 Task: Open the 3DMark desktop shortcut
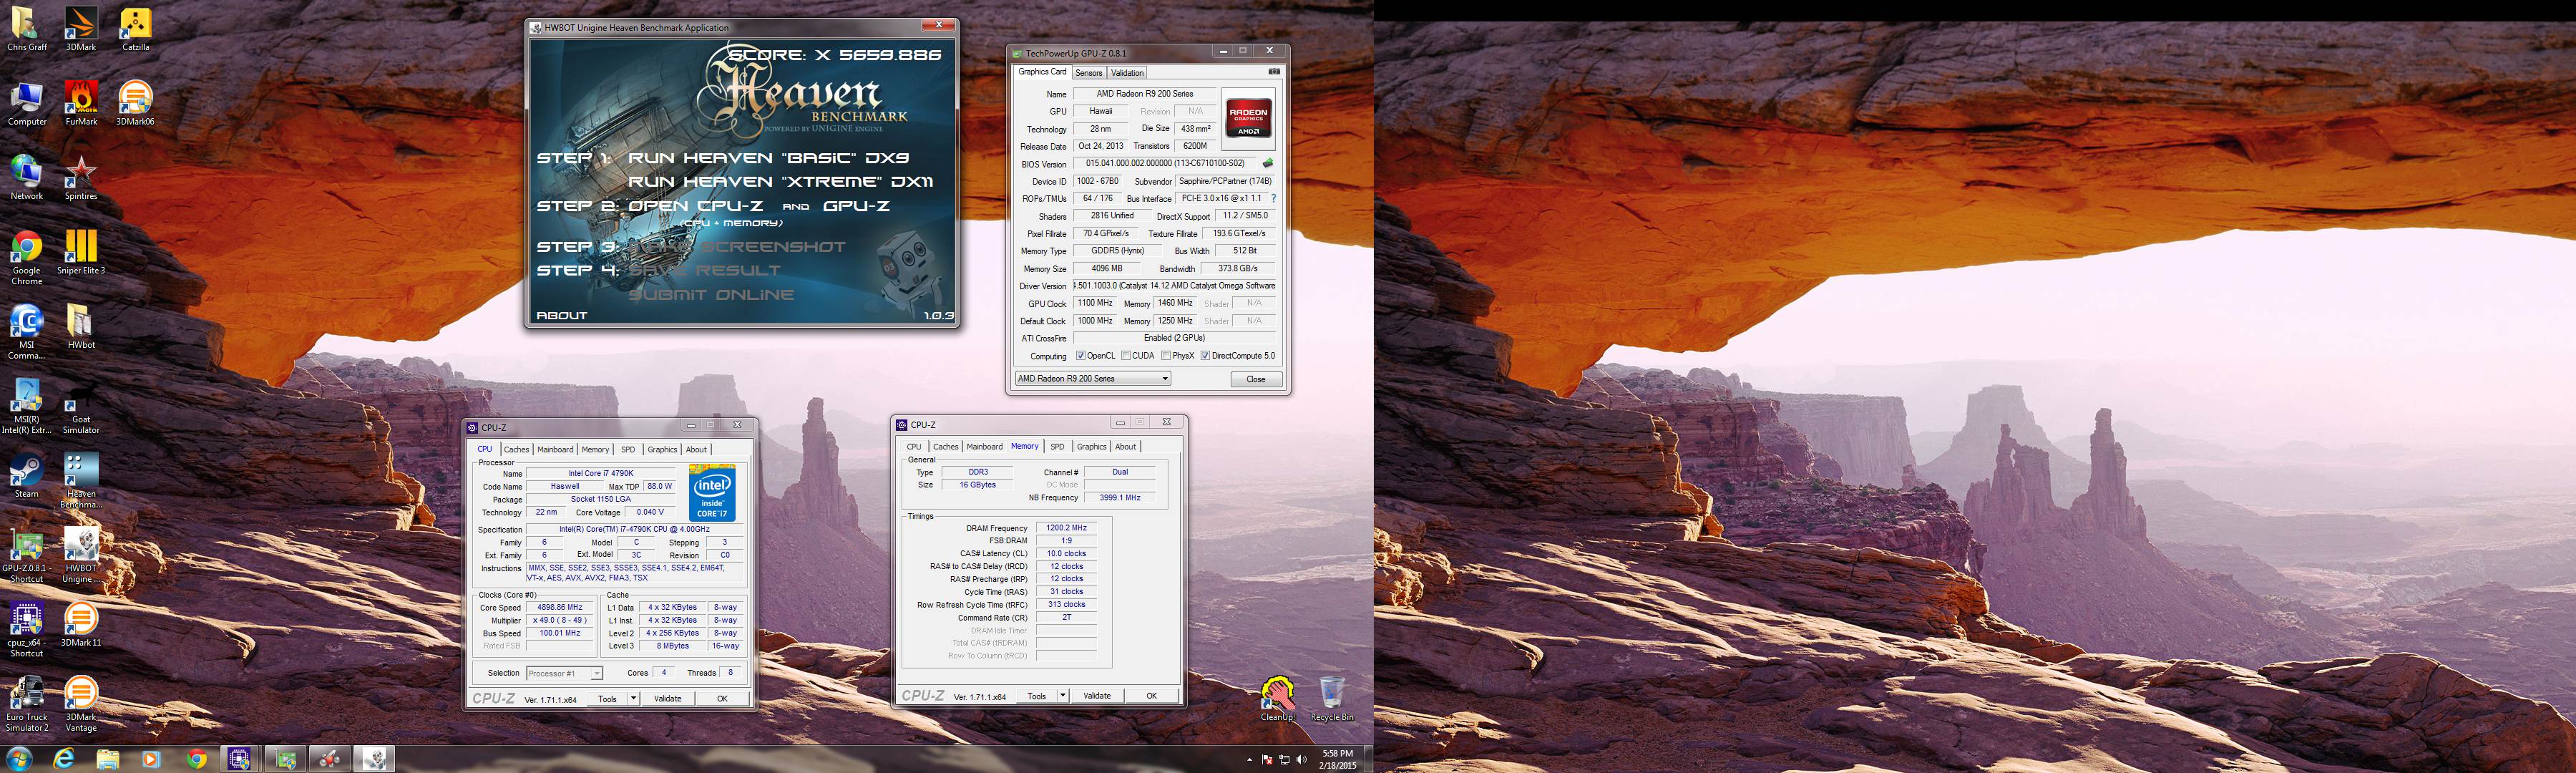click(x=81, y=29)
